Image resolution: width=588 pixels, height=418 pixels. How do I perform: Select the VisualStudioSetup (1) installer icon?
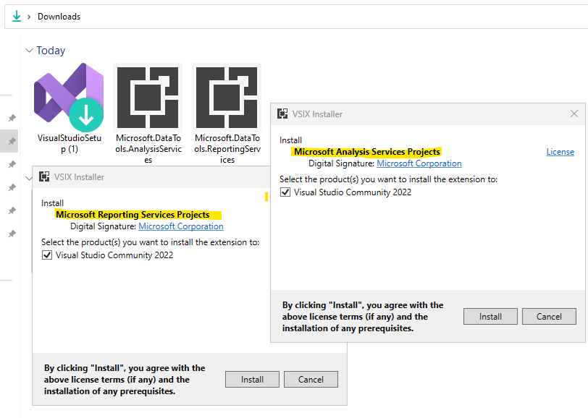69,98
